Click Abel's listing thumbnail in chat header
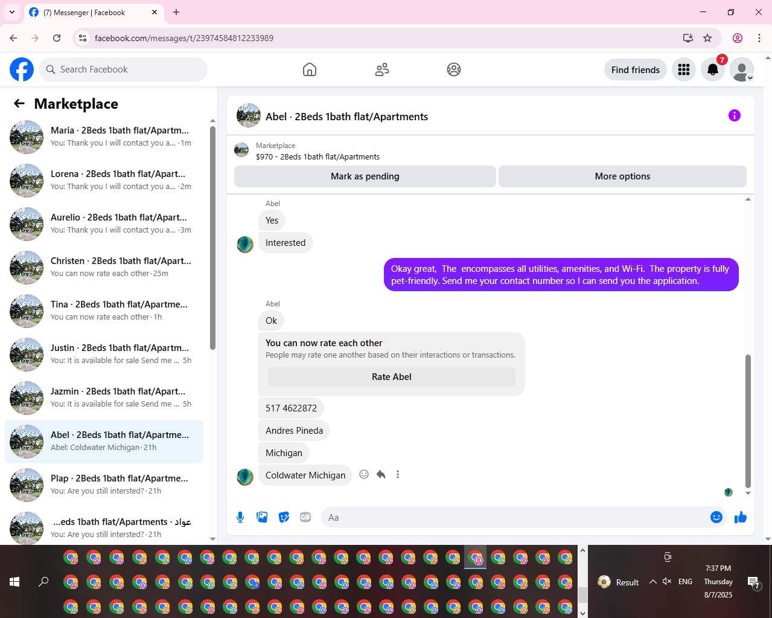 [x=249, y=115]
